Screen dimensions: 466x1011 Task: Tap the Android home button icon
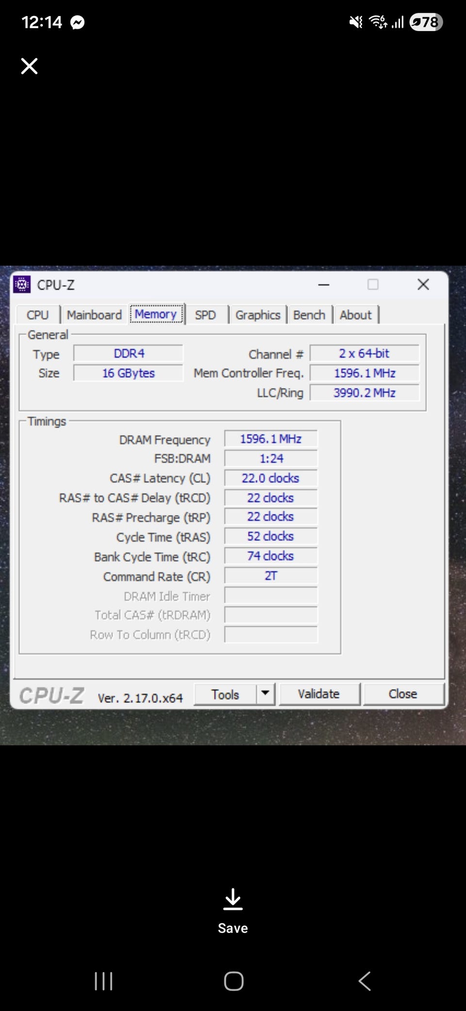coord(233,981)
